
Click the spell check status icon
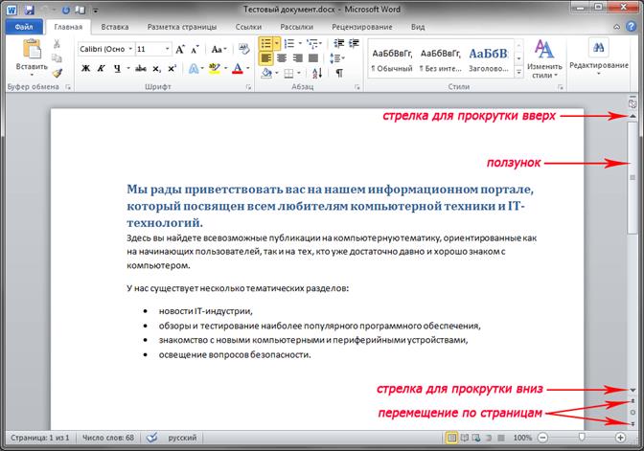[150, 437]
